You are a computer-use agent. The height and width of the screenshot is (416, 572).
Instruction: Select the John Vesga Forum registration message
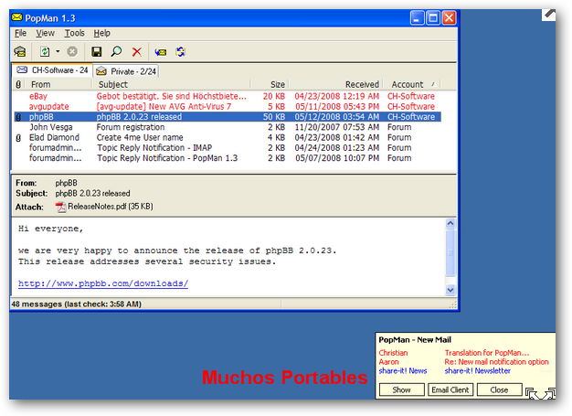pyautogui.click(x=228, y=127)
